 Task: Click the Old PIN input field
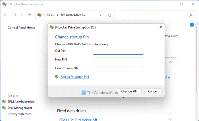(x=118, y=52)
